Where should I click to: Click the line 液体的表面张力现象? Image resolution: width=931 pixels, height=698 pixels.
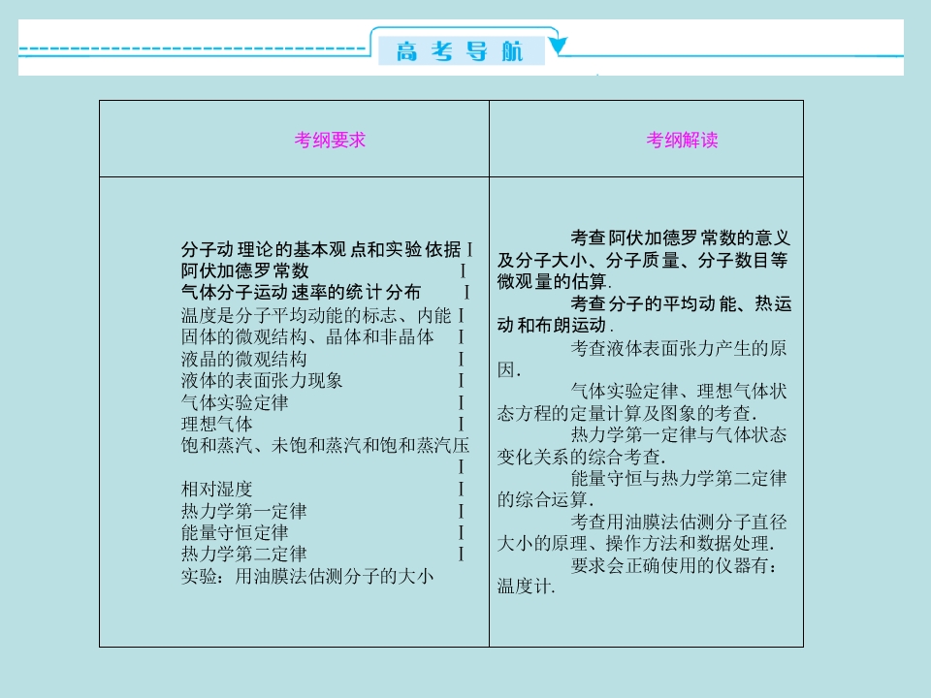click(261, 380)
